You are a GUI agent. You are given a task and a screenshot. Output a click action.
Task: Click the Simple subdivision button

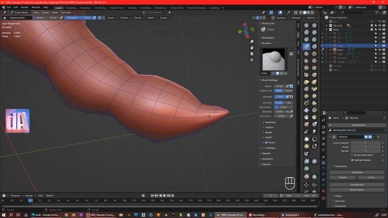tap(343, 177)
